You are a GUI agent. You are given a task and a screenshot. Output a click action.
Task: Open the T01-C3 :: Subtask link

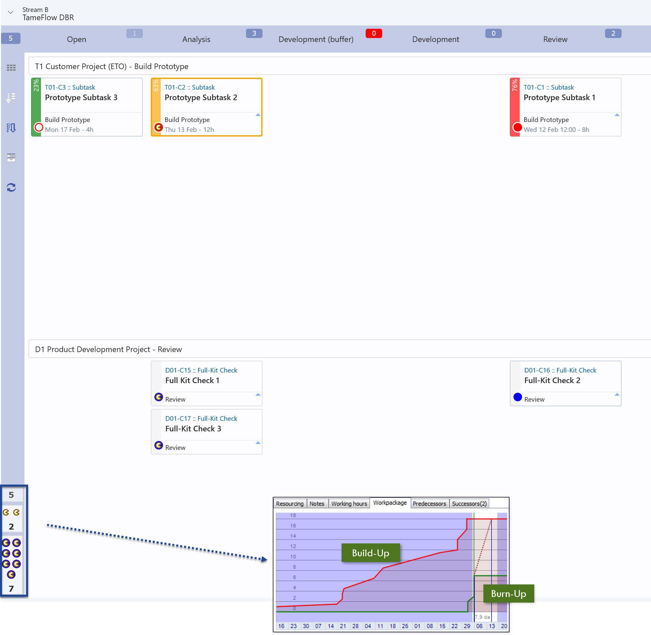(x=70, y=87)
